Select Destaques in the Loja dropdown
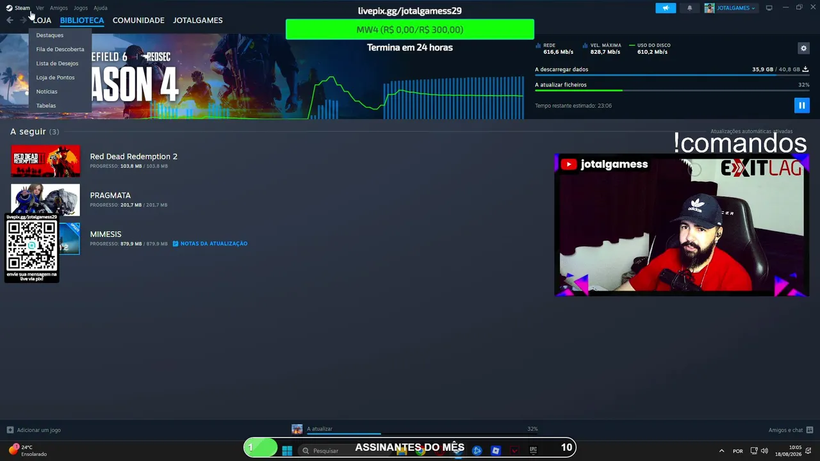This screenshot has height=461, width=820. coord(50,35)
